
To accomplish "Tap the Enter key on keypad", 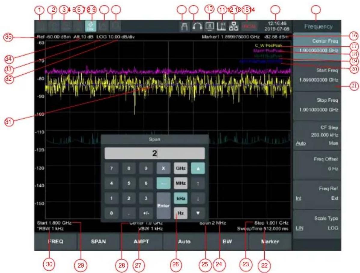I will [x=163, y=205].
